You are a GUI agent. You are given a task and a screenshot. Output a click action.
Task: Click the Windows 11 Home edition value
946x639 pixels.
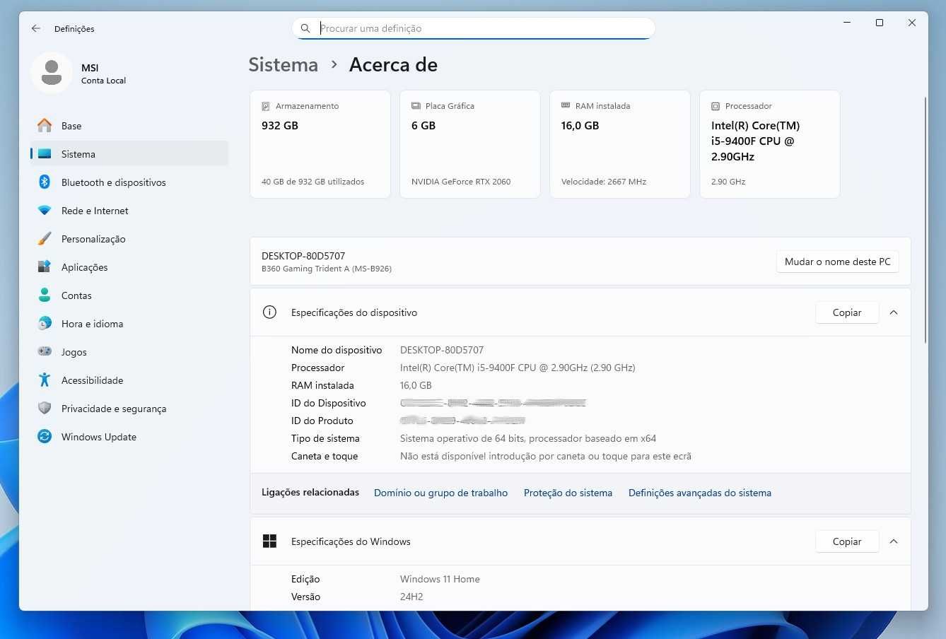tap(440, 579)
